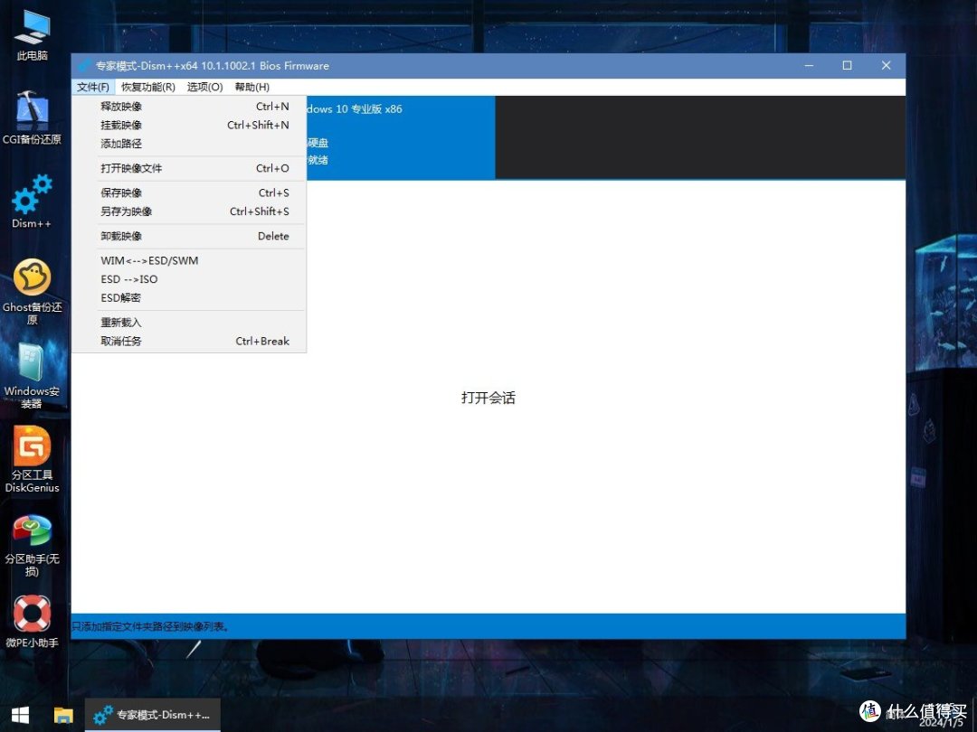Maximize the Dism++ window
Viewport: 977px width, 732px height.
click(x=848, y=65)
